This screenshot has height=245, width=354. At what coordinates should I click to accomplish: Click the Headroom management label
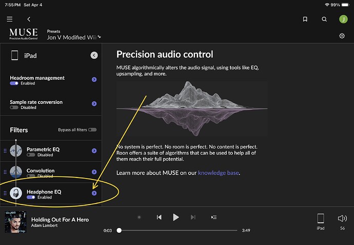pyautogui.click(x=37, y=78)
